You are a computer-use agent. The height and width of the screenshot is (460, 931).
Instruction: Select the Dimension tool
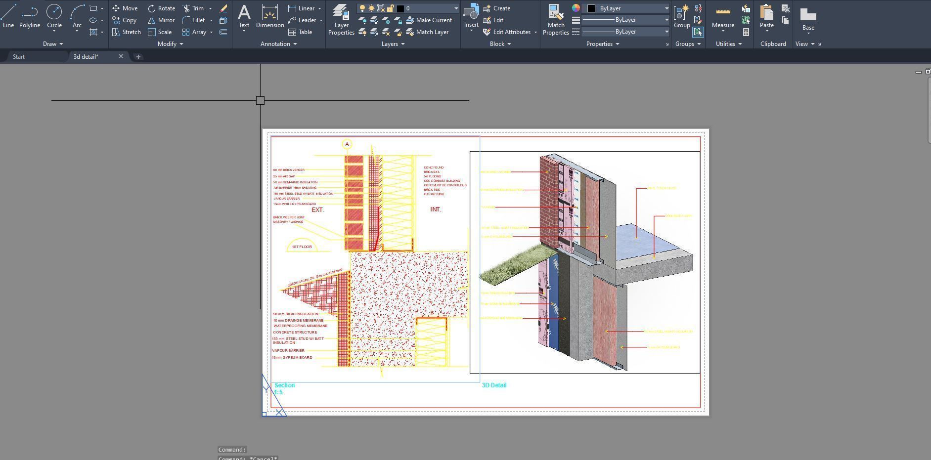(270, 16)
